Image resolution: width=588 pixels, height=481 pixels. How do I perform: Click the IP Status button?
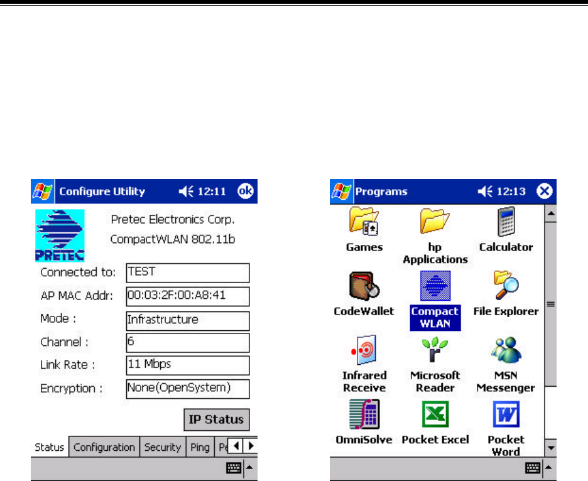pos(216,419)
